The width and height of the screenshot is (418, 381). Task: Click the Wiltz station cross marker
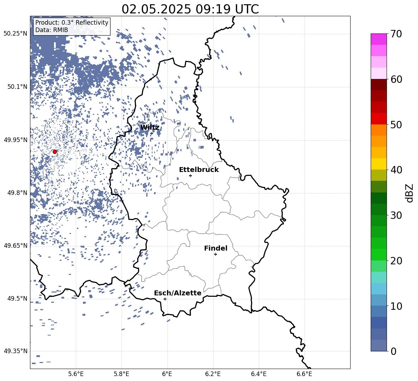(x=151, y=134)
